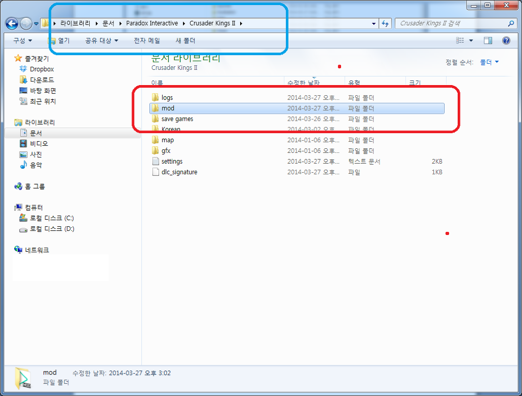522x396 pixels.
Task: Click 전자 메일 in the toolbar
Action: point(147,41)
